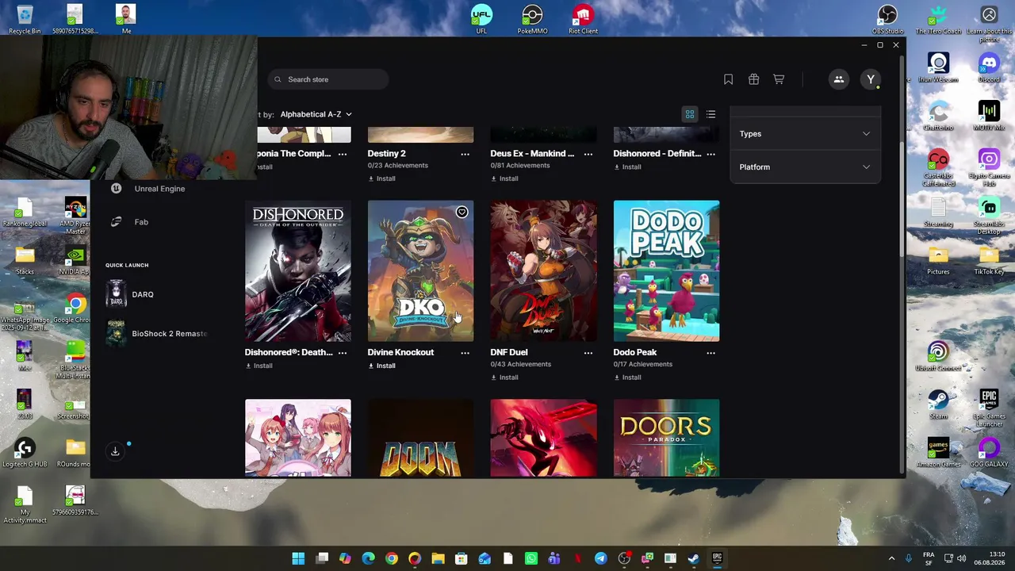Open the wishlist bookmark icon
The width and height of the screenshot is (1015, 571).
tap(728, 79)
